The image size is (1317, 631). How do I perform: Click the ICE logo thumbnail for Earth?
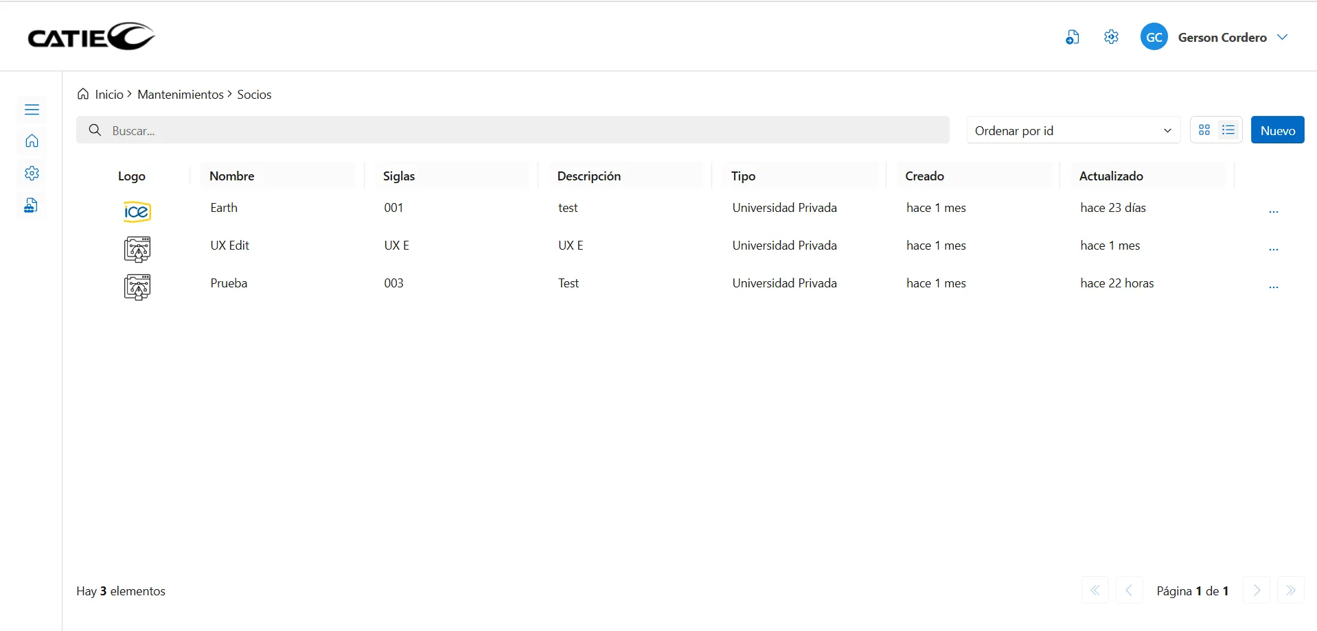(x=137, y=212)
